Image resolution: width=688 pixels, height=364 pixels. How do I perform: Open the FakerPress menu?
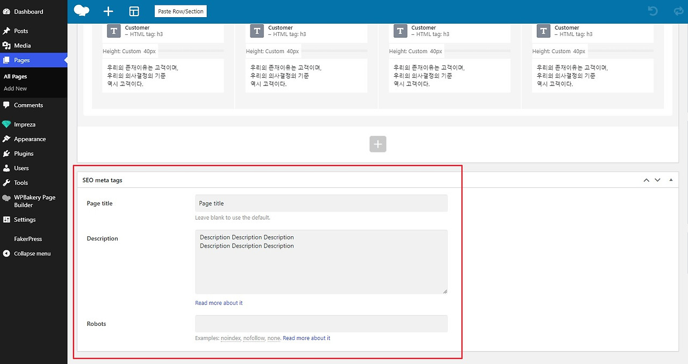tap(28, 239)
